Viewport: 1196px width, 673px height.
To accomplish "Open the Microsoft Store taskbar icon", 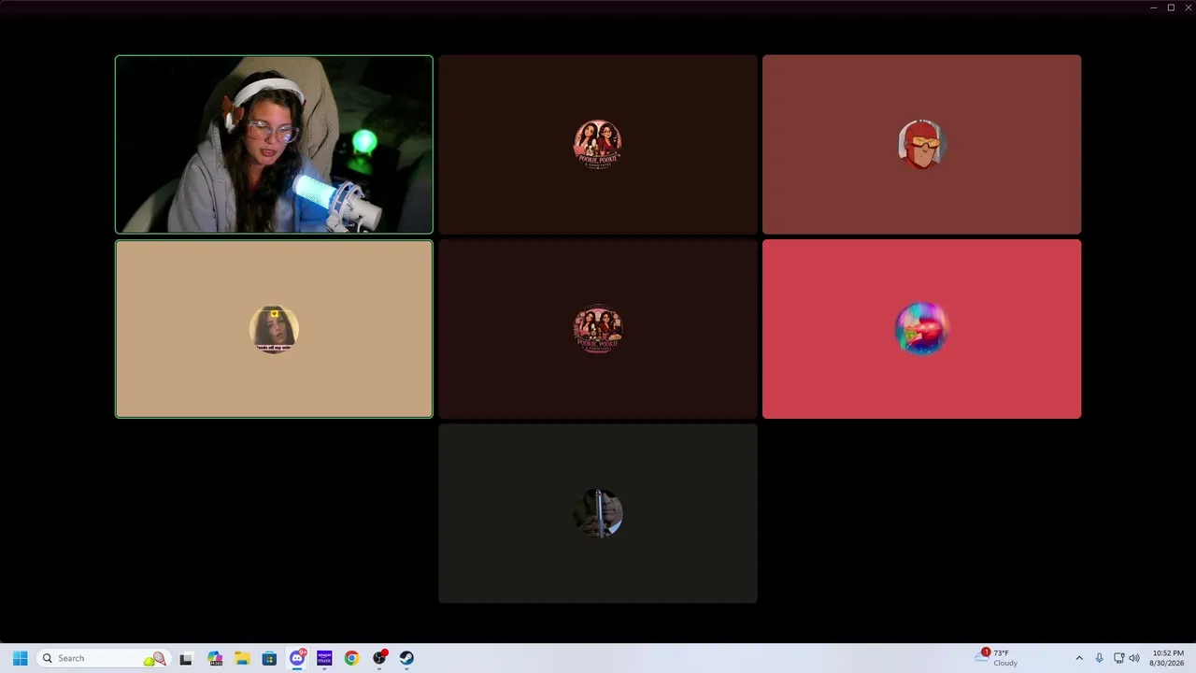I will pos(269,658).
